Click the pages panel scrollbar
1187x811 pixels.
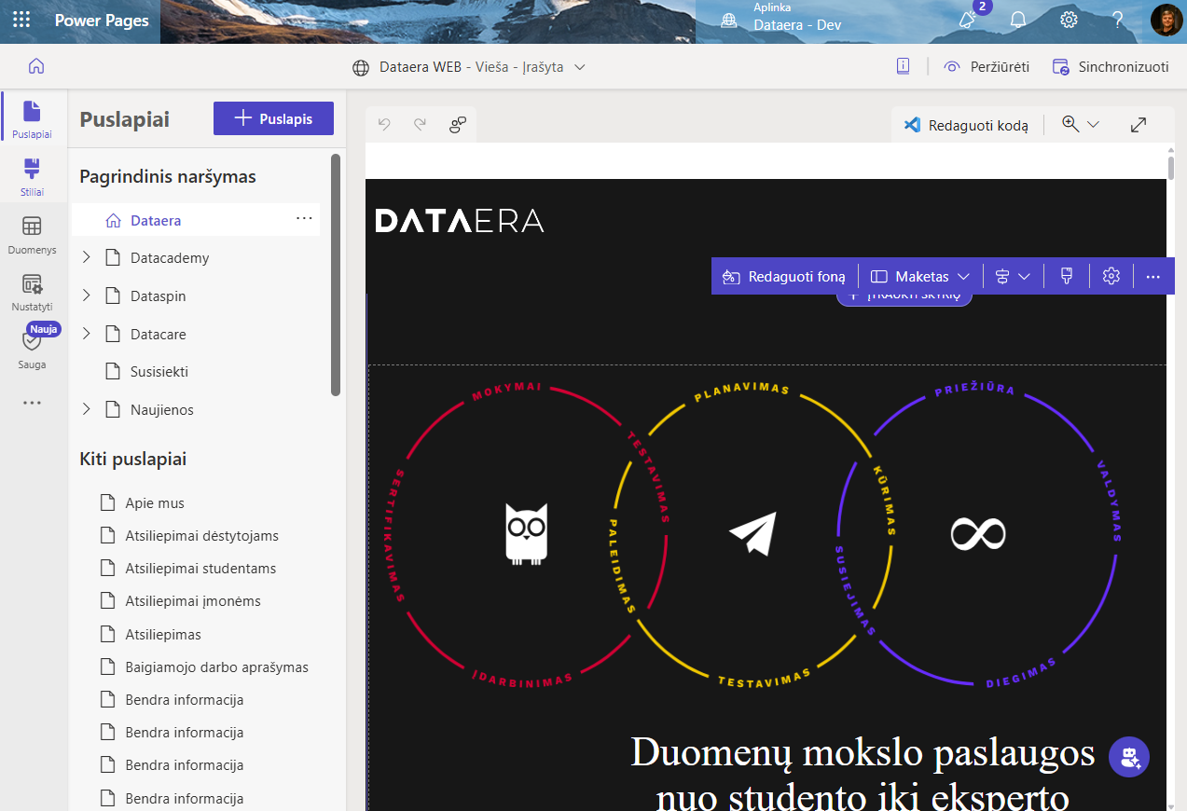point(336,275)
